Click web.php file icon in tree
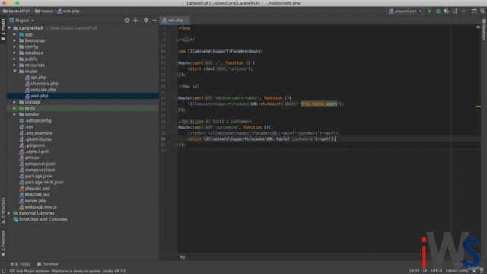This screenshot has height=274, width=487. (27, 96)
